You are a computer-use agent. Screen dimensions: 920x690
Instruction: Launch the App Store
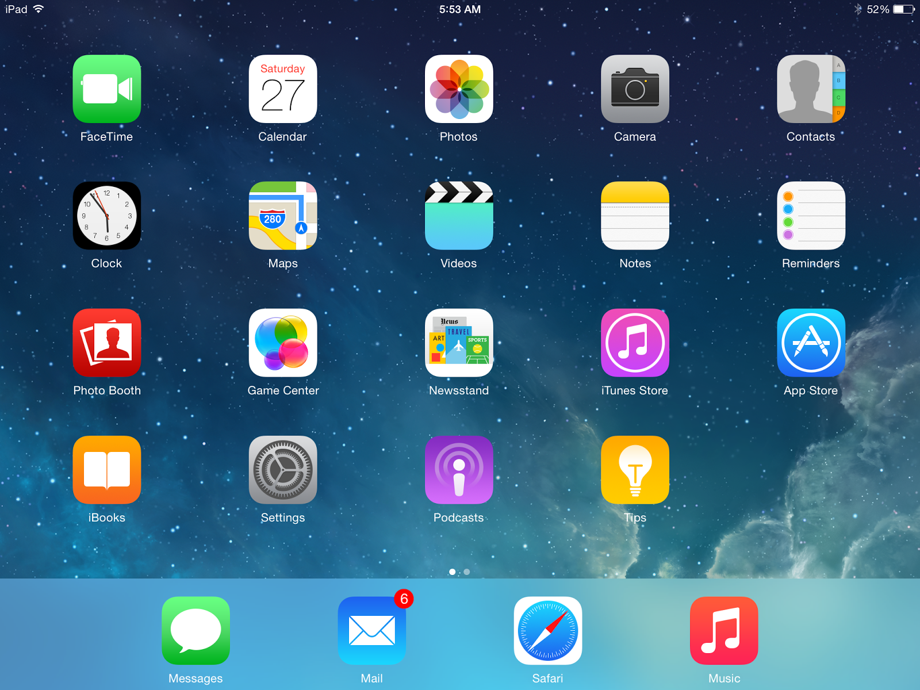[811, 343]
